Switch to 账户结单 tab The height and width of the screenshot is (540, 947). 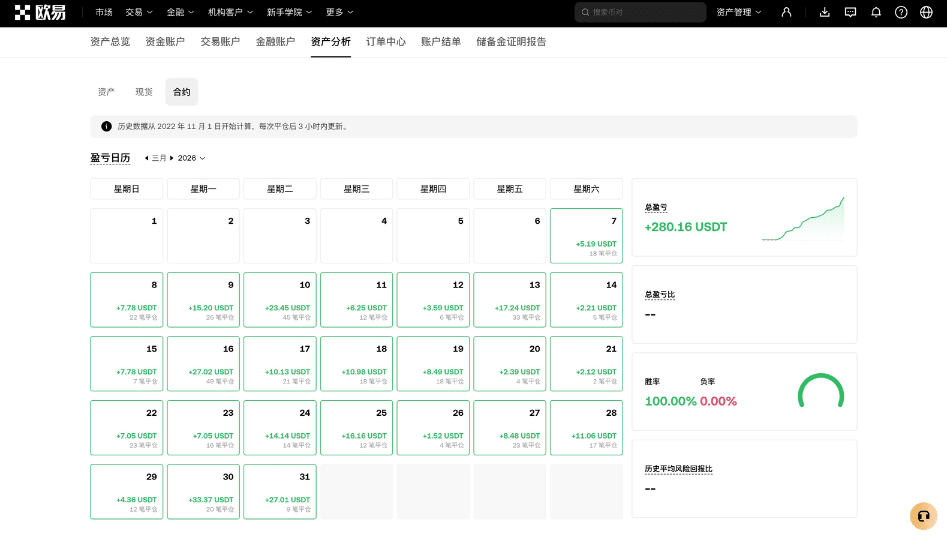coord(441,42)
